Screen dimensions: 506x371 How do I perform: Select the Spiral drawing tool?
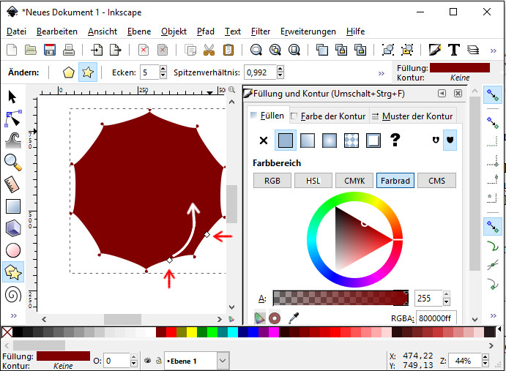point(12,295)
